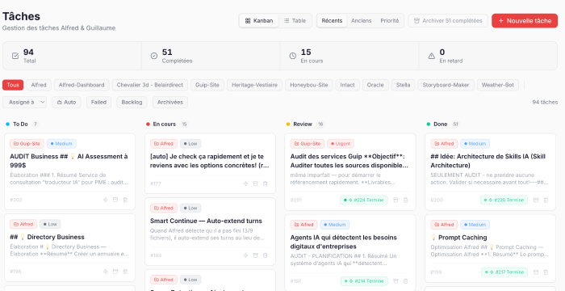Image resolution: width=565 pixels, height=291 pixels.
Task: Click the checkbox icon beside the 94 Total stat
Action: [x=15, y=56]
